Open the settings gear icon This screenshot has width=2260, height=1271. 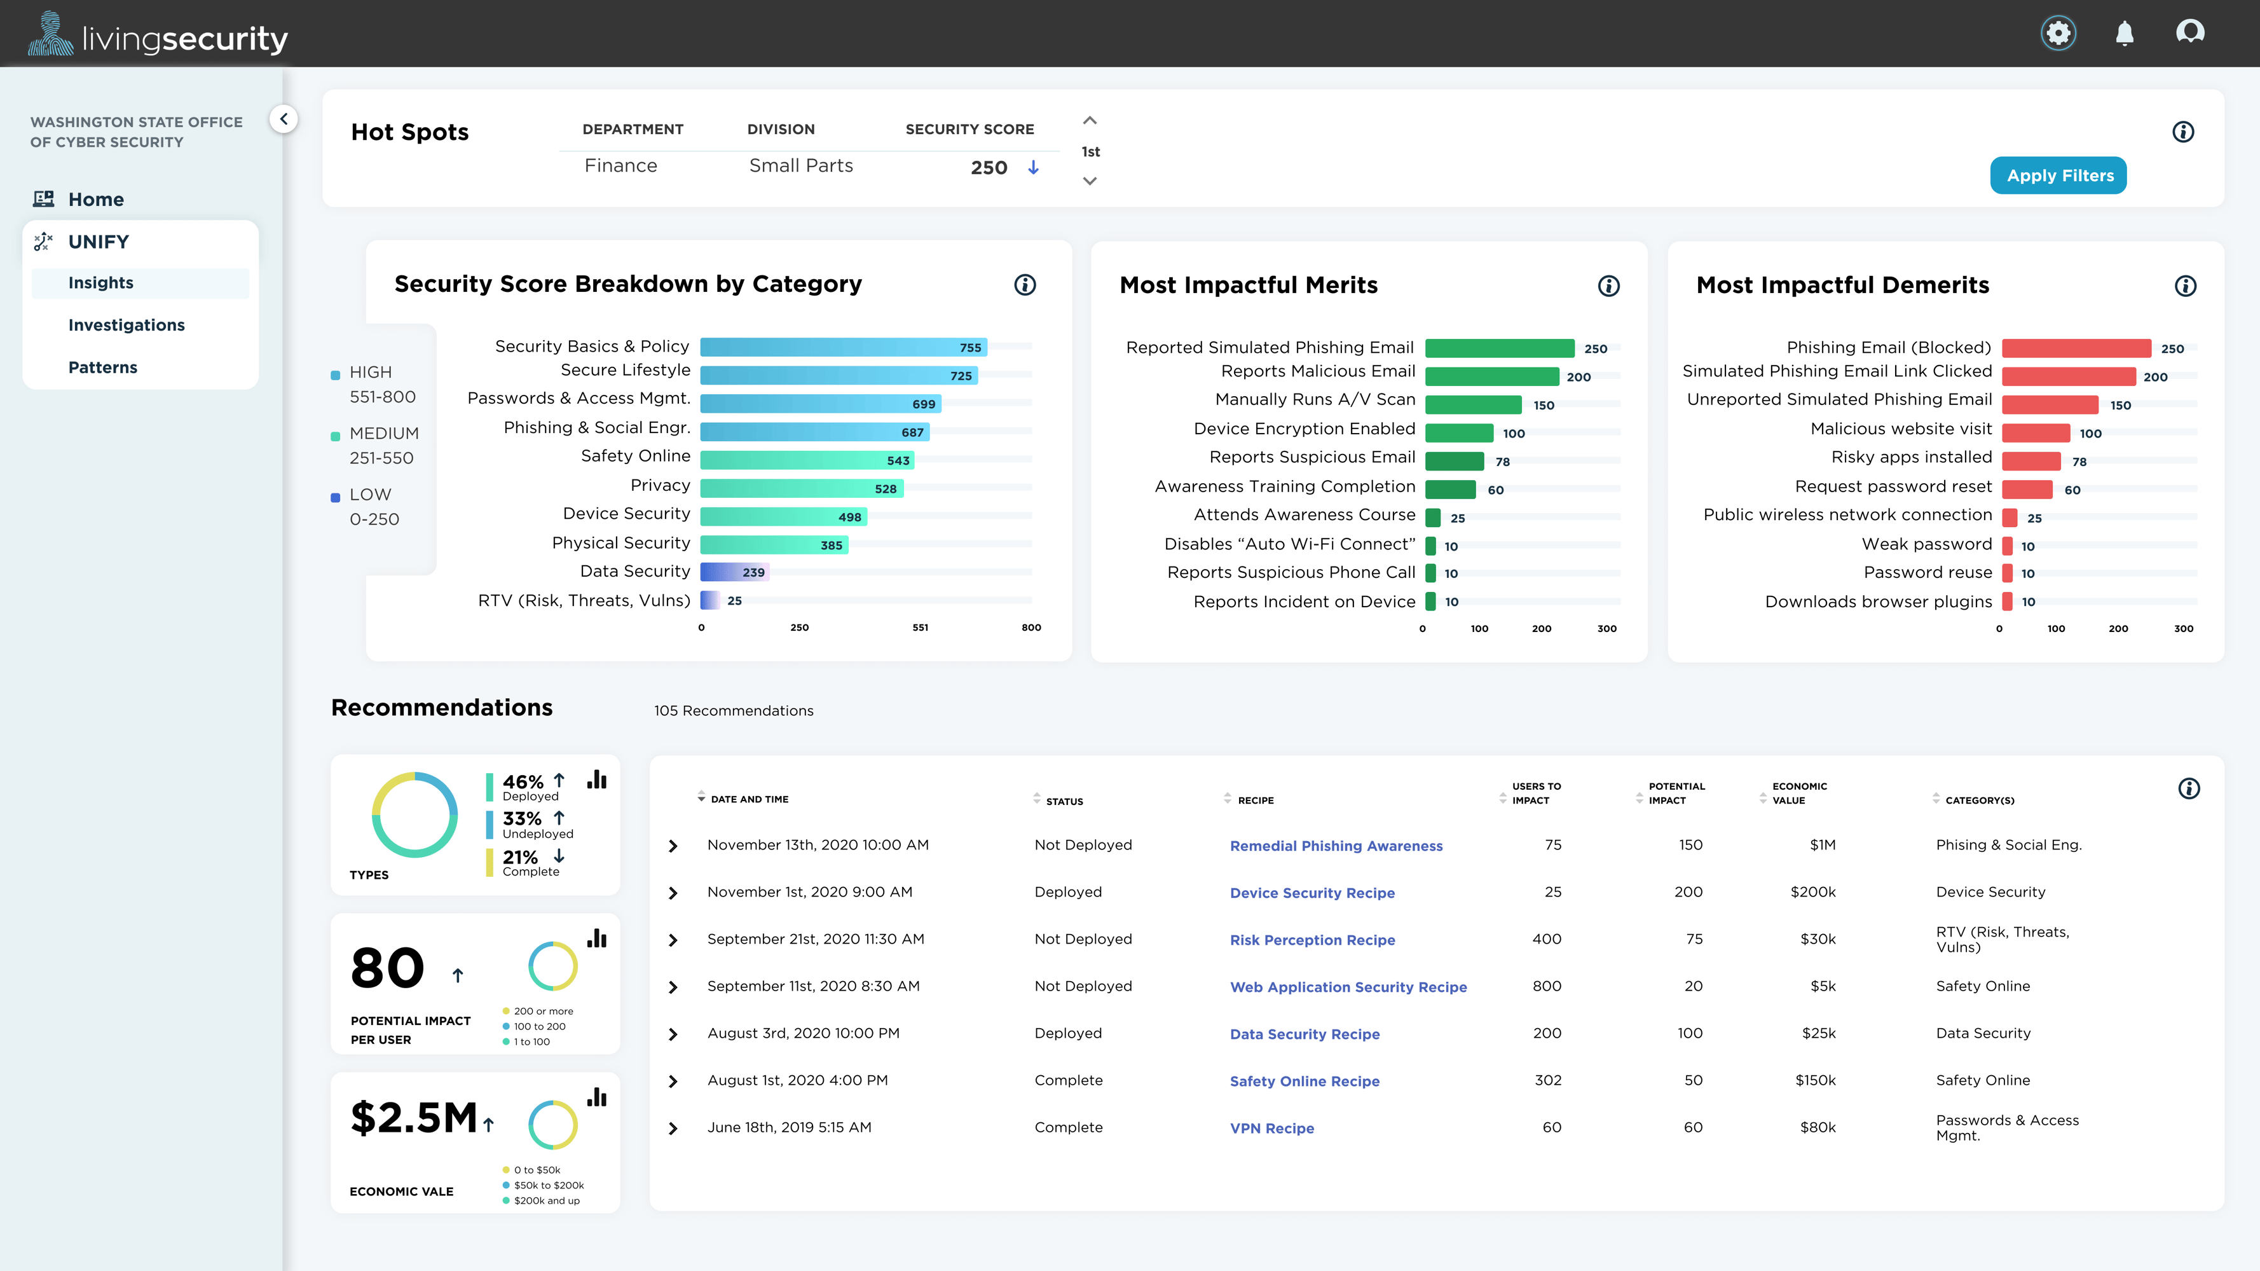2058,33
